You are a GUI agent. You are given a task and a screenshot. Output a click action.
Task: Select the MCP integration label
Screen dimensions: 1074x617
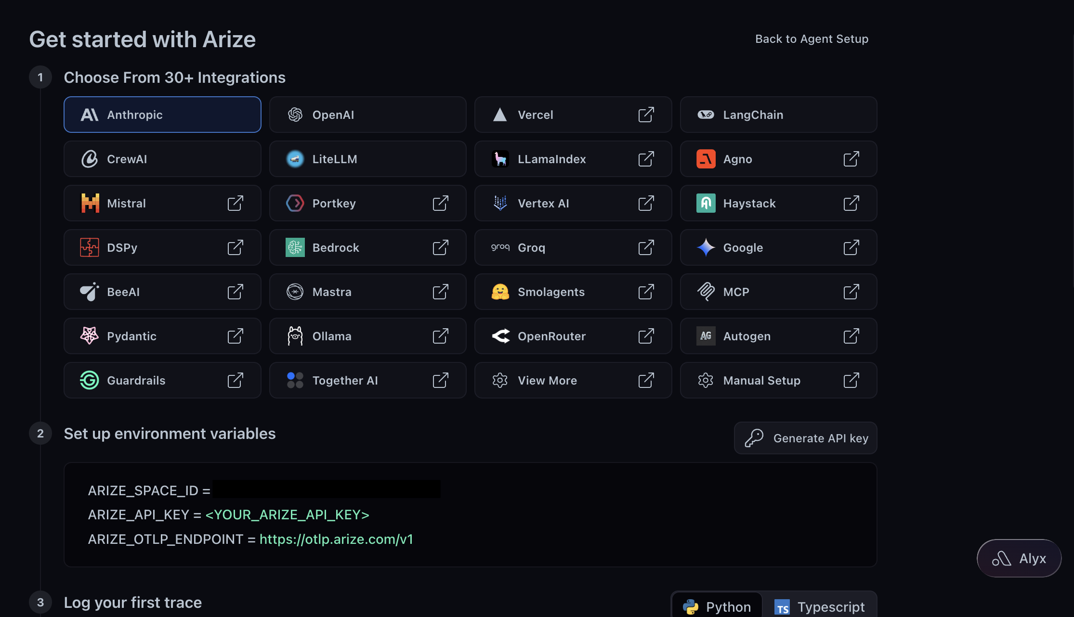tap(736, 292)
